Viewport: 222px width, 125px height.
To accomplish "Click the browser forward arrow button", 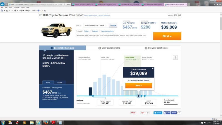I will click(x=6, y=4).
